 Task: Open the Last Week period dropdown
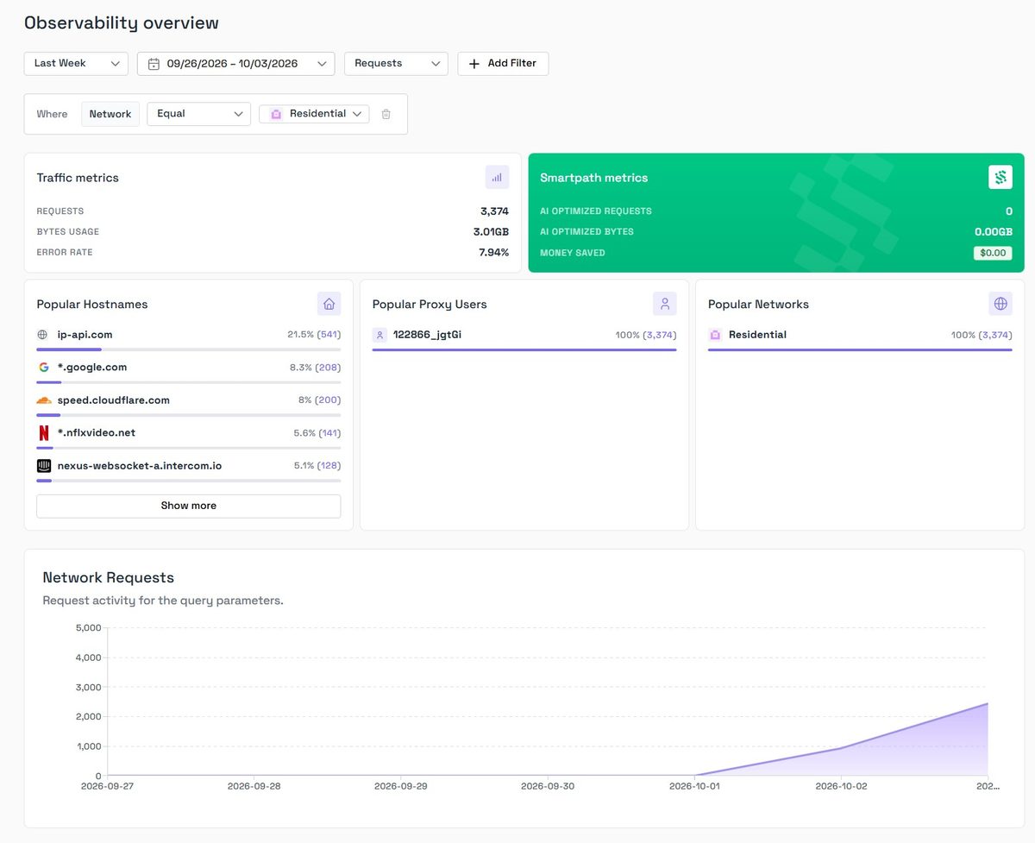click(76, 64)
